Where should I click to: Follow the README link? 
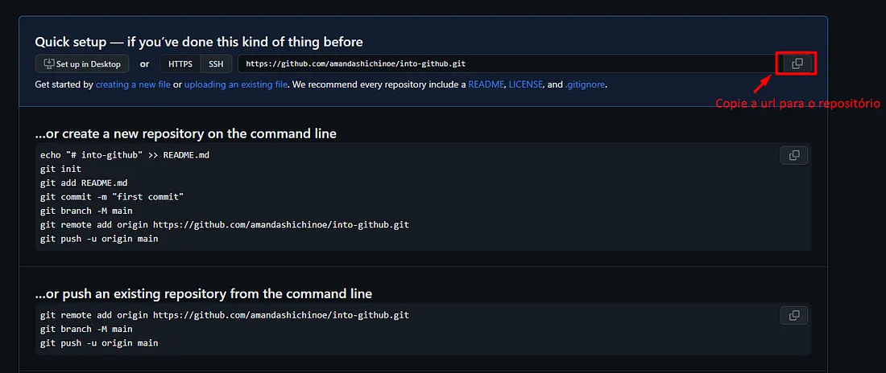point(486,84)
